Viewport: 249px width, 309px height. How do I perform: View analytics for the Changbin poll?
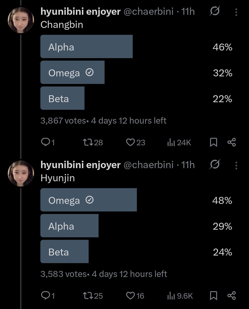(x=171, y=142)
